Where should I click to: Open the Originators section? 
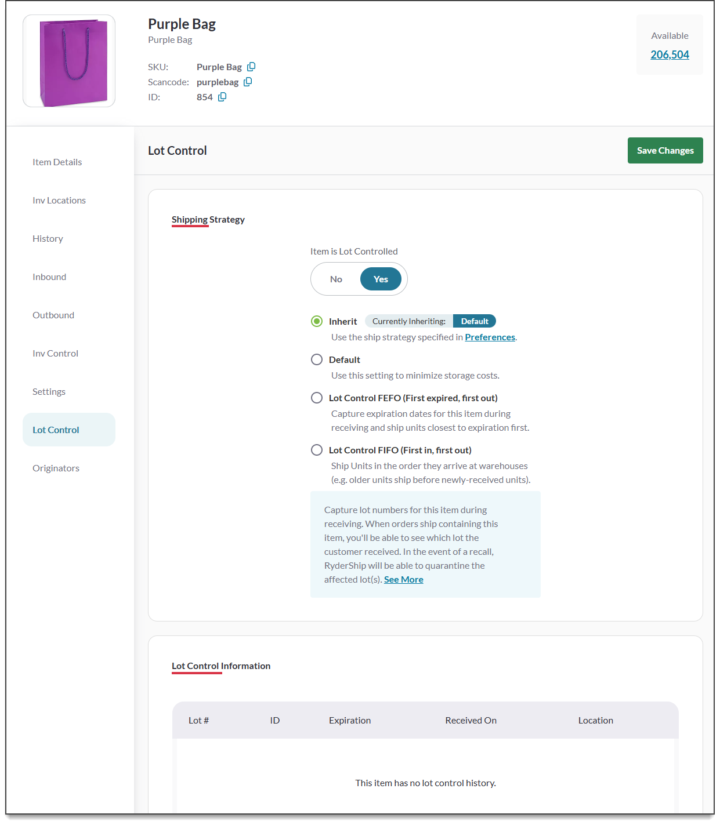click(56, 468)
